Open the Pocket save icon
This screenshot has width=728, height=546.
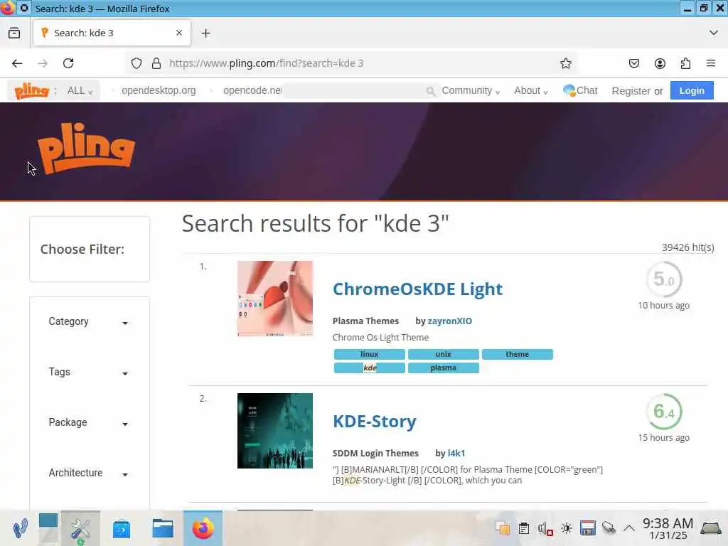tap(634, 63)
